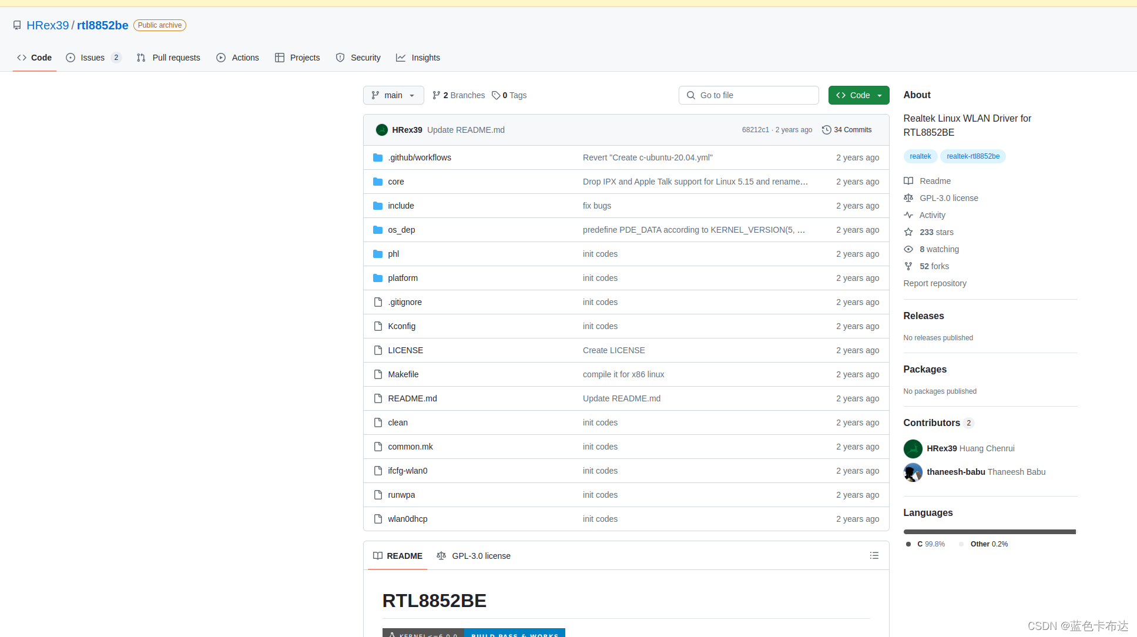Open the 34 Commits history
The image size is (1137, 637).
(847, 130)
